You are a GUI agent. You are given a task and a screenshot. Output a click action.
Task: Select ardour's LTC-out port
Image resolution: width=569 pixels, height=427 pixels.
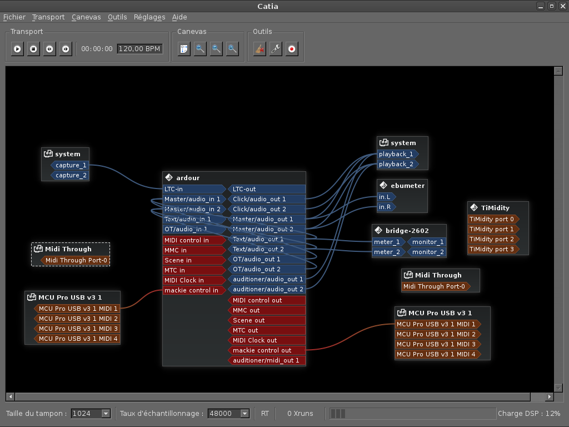[267, 189]
